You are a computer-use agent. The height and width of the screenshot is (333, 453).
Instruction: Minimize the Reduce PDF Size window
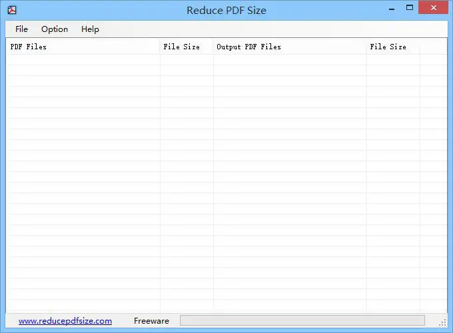[392, 9]
